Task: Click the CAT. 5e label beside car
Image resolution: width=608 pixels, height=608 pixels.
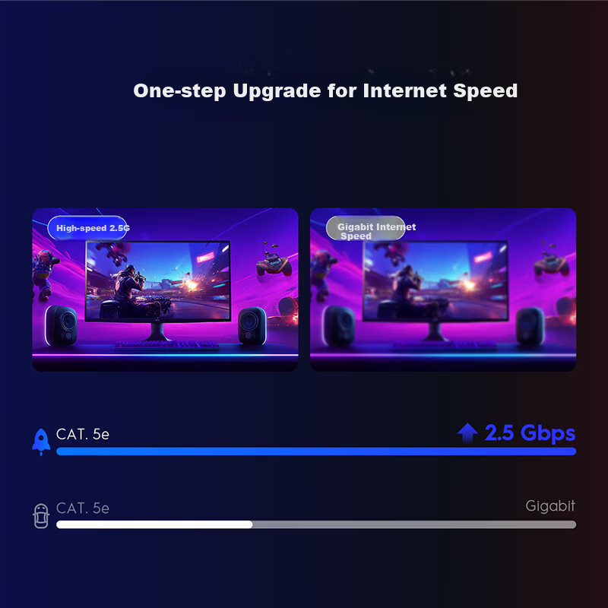Action: click(x=83, y=508)
